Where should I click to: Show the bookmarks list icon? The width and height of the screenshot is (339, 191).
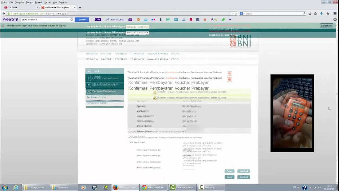(315, 14)
